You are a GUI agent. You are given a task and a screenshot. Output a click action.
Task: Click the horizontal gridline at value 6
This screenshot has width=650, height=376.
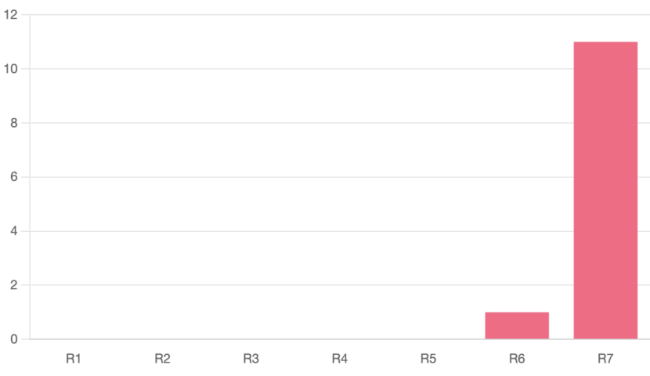pyautogui.click(x=313, y=177)
